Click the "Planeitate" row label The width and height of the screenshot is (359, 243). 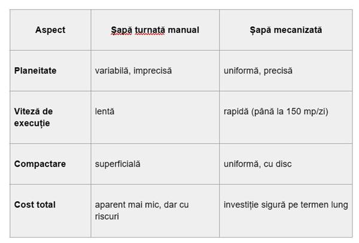click(x=35, y=71)
